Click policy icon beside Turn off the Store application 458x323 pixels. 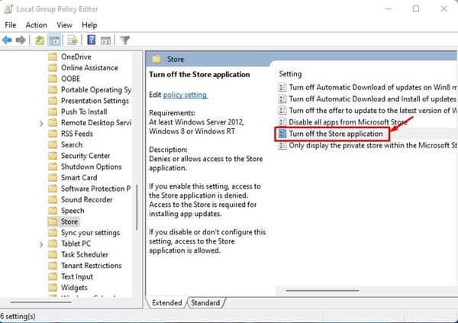282,134
